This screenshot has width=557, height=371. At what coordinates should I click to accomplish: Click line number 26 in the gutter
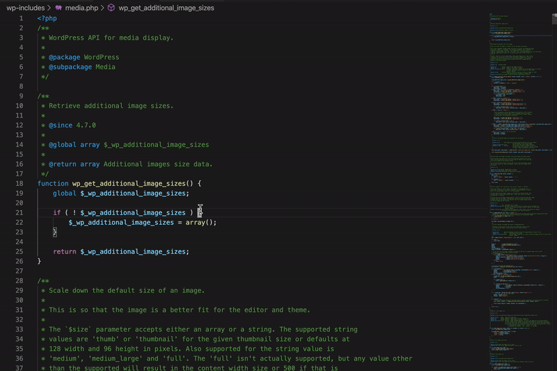pos(19,261)
